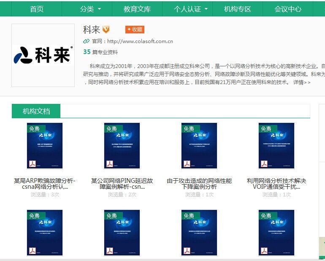Open 由于攻击造成的网络性能下降 title link

click(x=199, y=184)
